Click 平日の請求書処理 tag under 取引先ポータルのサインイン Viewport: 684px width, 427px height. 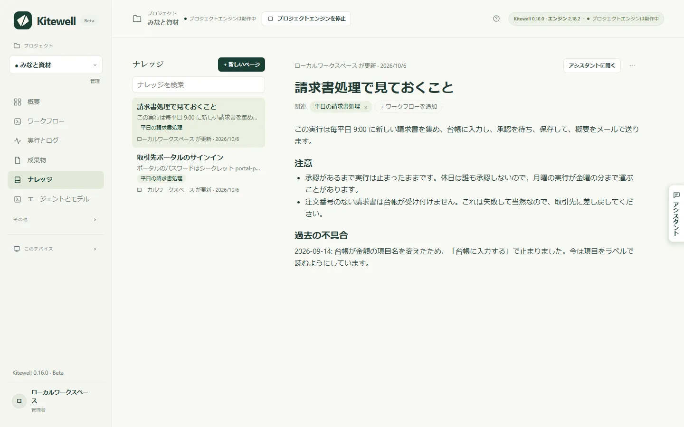[161, 178]
